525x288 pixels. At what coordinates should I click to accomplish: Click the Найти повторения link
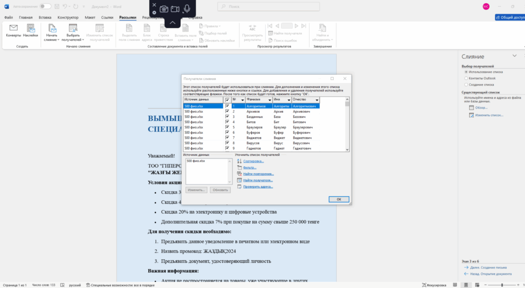pos(258,174)
